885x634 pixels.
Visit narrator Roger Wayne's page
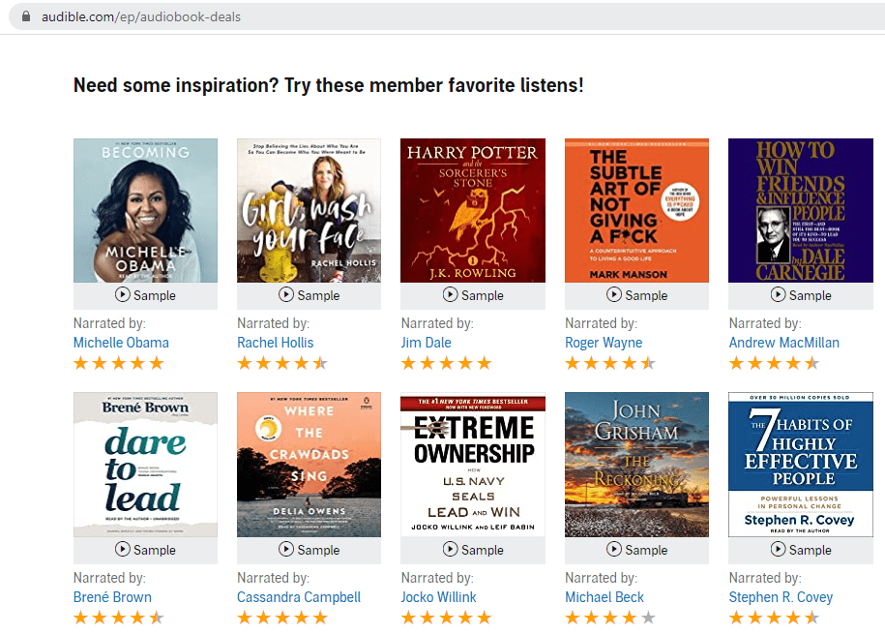pos(604,343)
